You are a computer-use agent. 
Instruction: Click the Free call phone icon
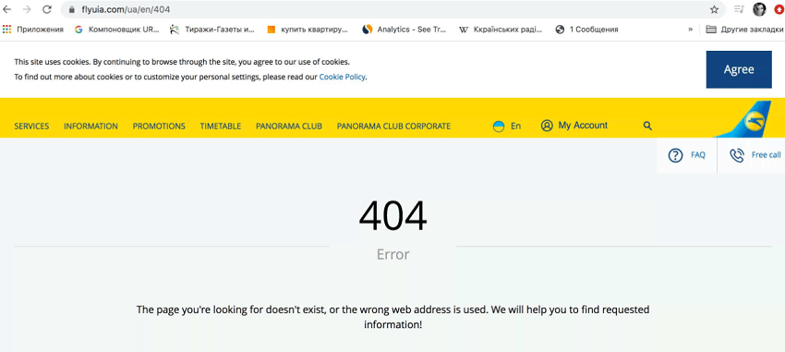737,156
